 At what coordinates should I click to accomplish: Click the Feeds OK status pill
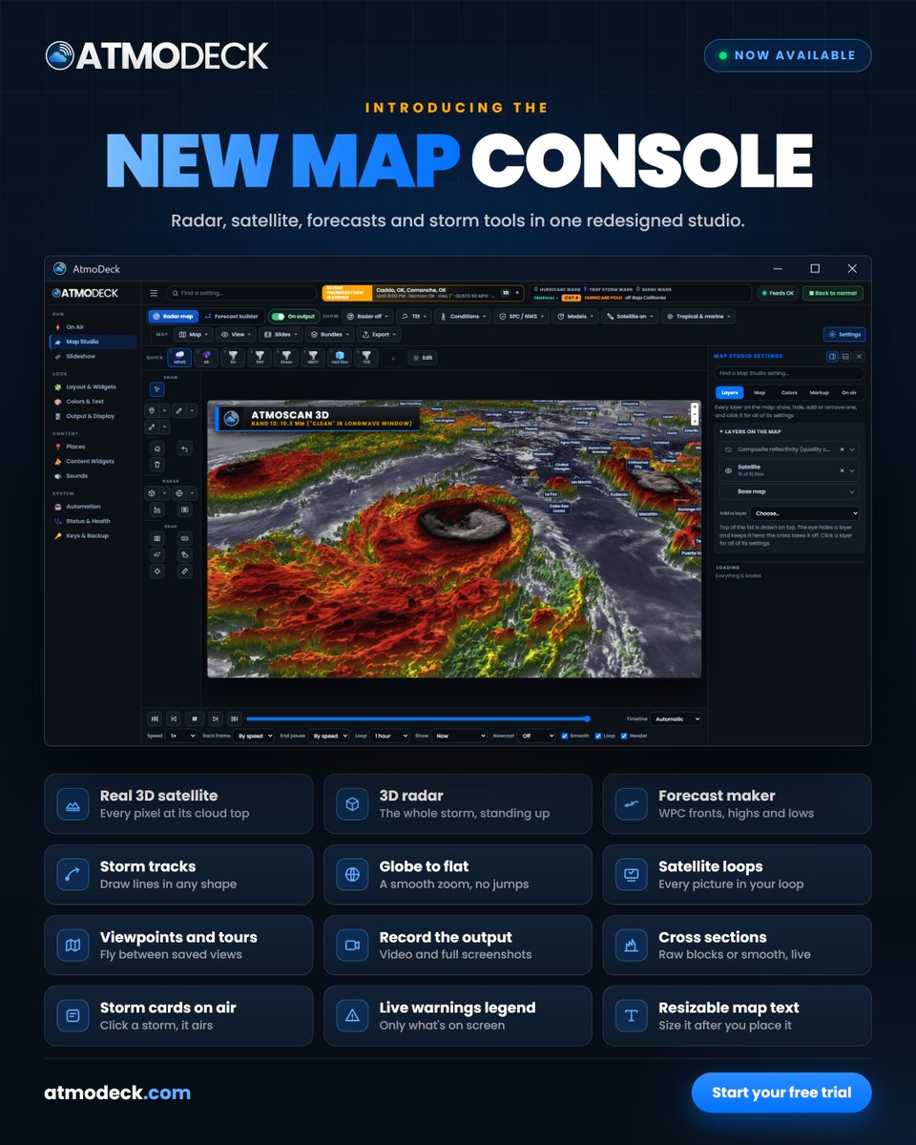[x=777, y=293]
